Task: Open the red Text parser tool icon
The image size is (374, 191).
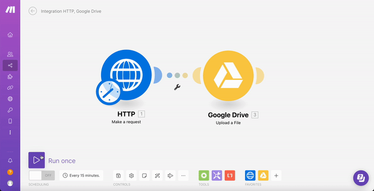Action: pos(230,176)
